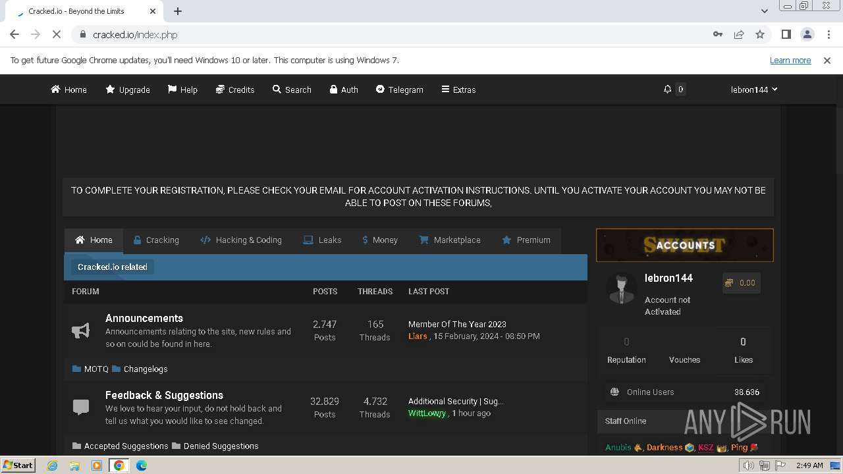Open File Explorer from taskbar
This screenshot has width=843, height=474.
(x=74, y=465)
